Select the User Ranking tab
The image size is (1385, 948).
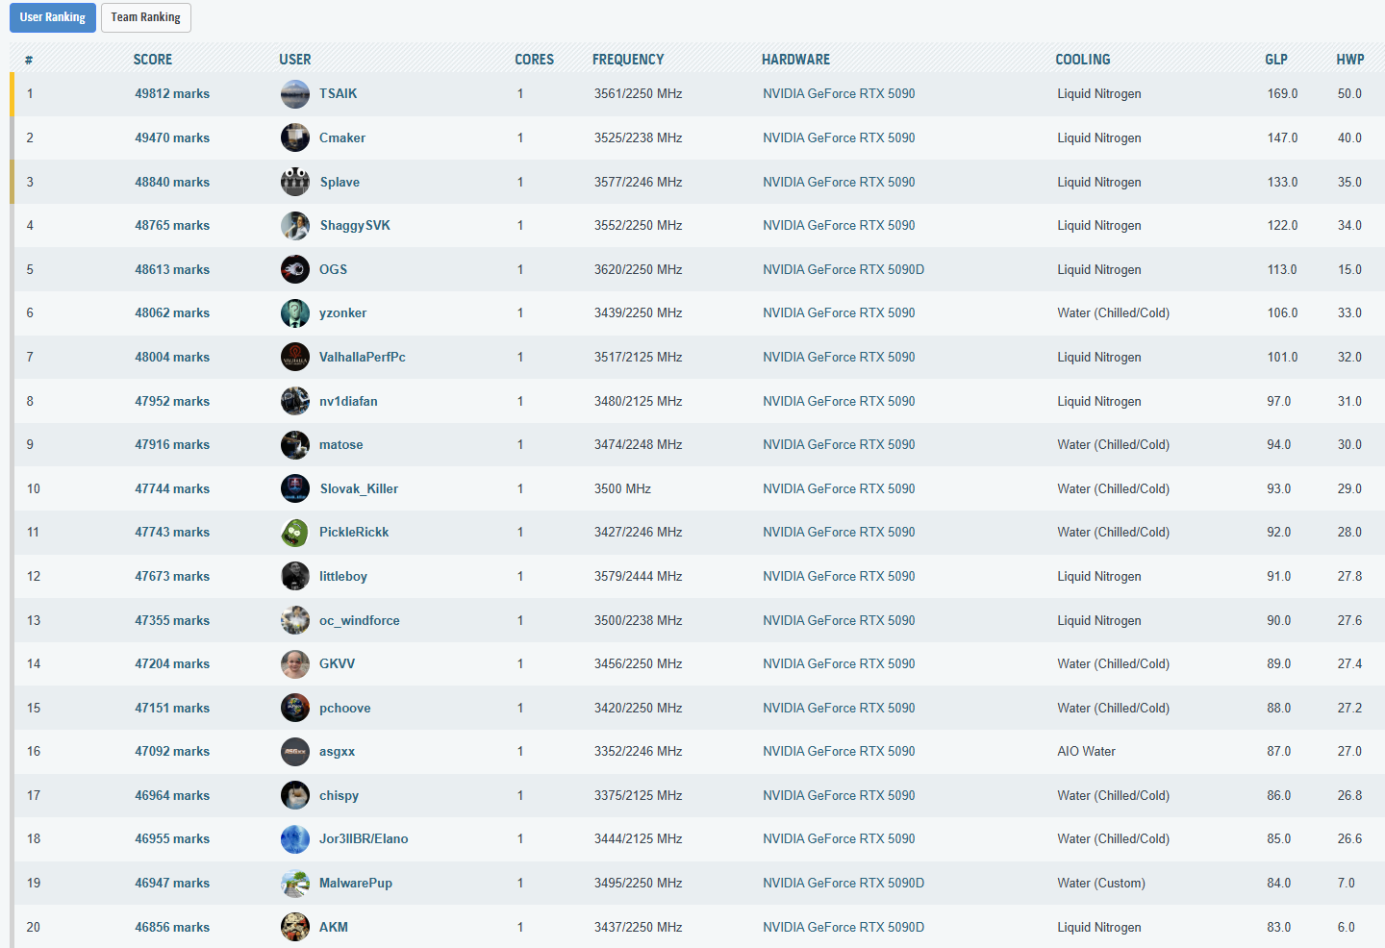tap(53, 17)
